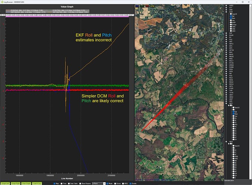Select the MODE item in tree
Screen dimensions: 252x185
(x=231, y=56)
